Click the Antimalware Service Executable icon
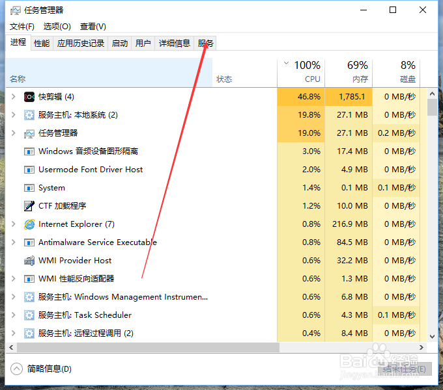The height and width of the screenshot is (390, 443). point(29,242)
